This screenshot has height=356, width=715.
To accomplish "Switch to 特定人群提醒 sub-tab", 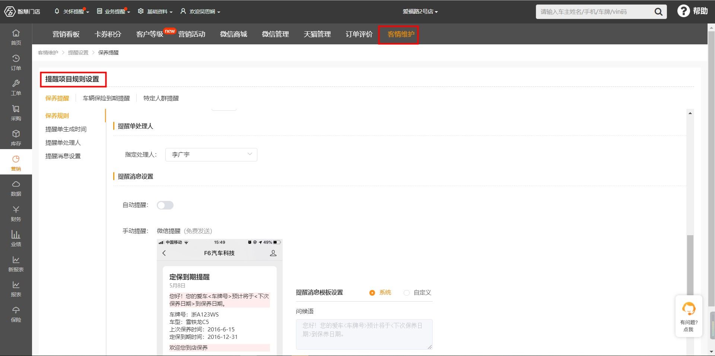I will click(x=161, y=98).
